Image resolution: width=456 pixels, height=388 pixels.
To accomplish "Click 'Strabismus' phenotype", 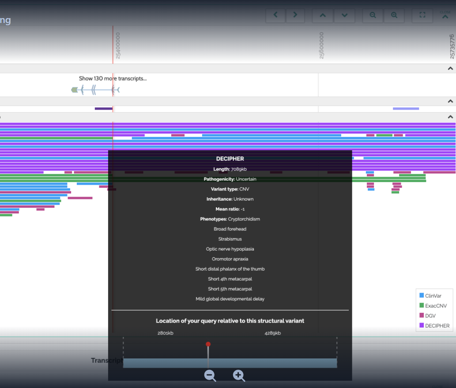I will 230,239.
